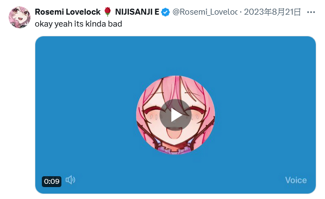Click the dot separator before the date
Screen dimensions: 325x199
241,12
